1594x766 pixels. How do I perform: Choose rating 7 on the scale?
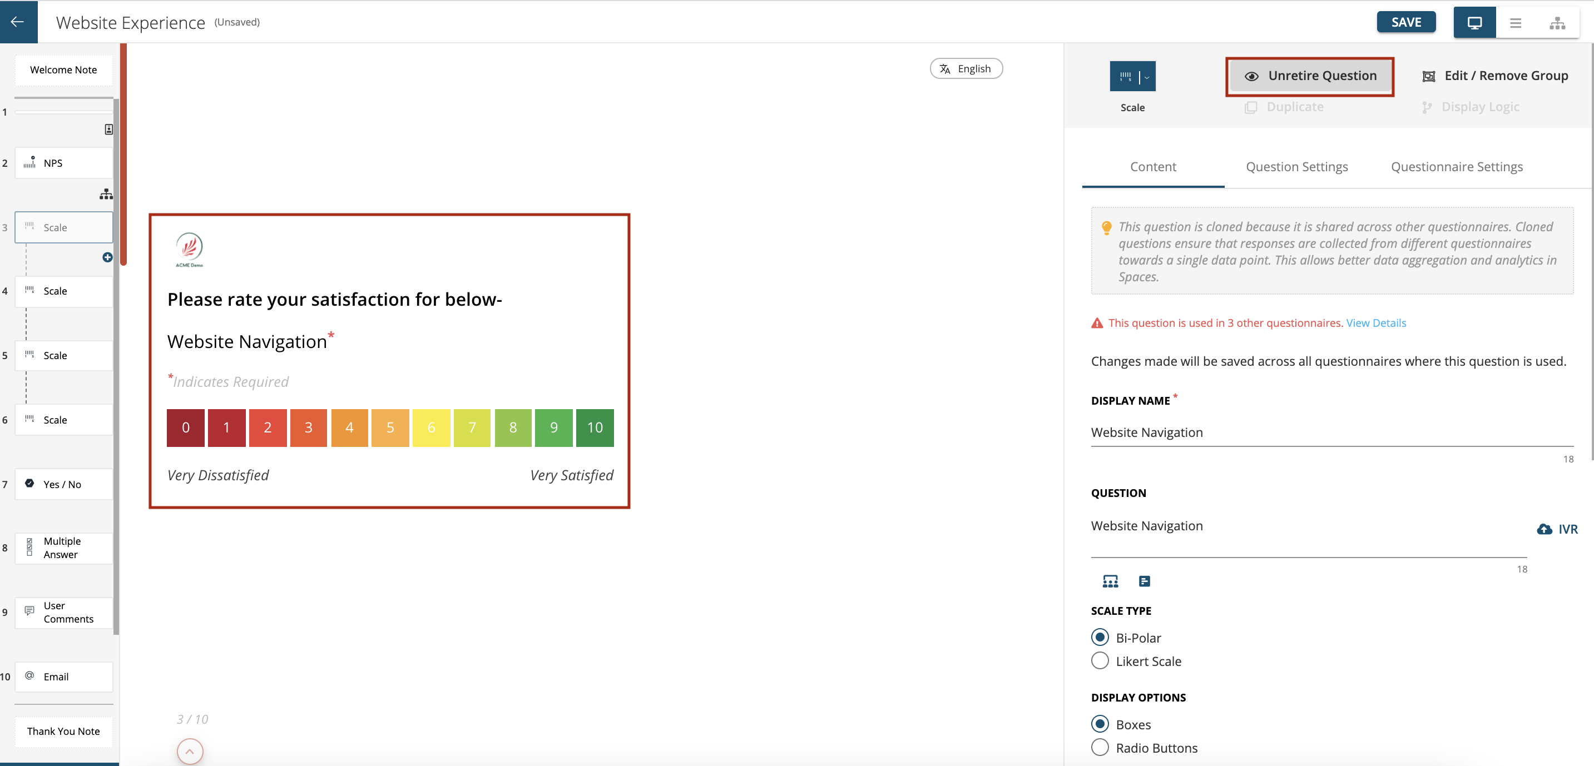[472, 428]
